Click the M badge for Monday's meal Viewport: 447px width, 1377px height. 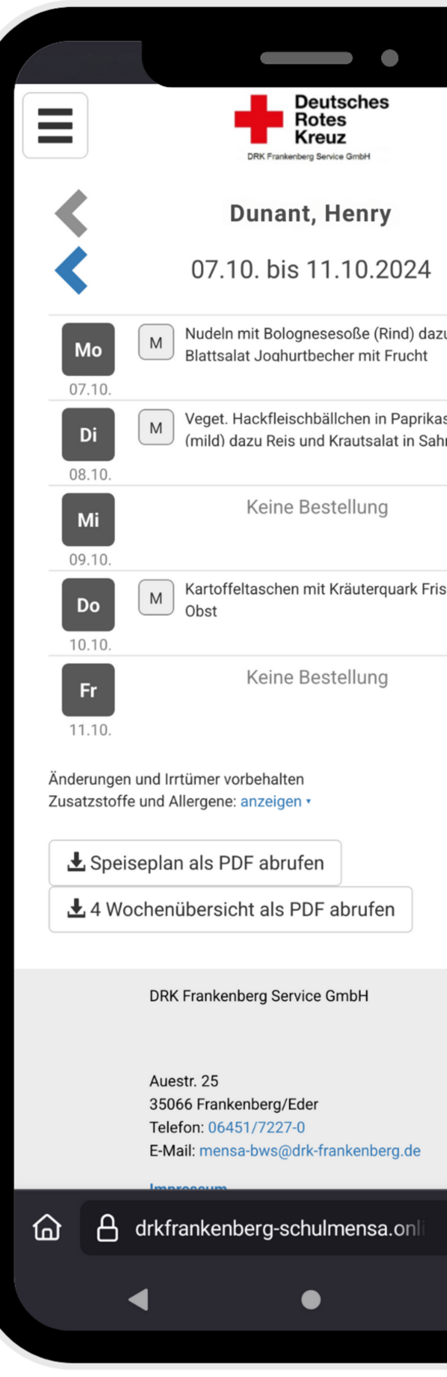pos(156,342)
